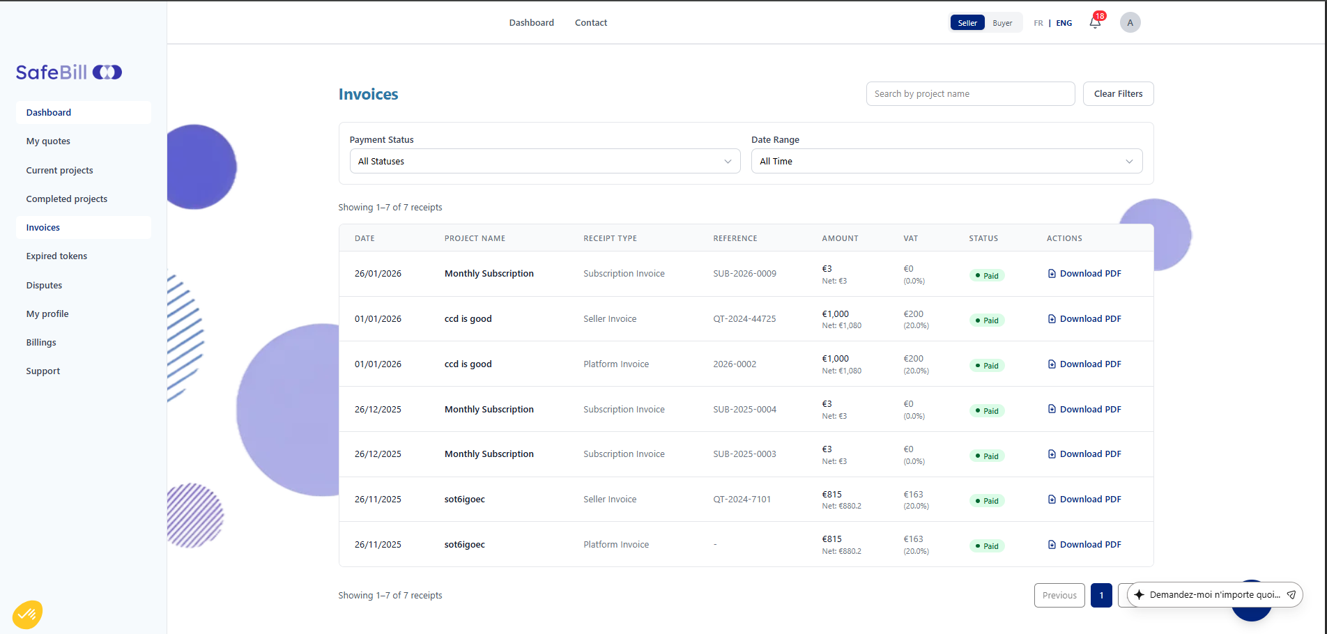
Task: Click the Clear Filters button
Action: pos(1118,94)
